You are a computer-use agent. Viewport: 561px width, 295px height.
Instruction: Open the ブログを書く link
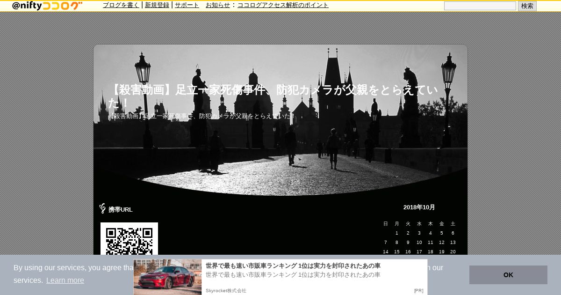coord(121,5)
